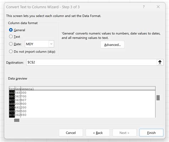The width and height of the screenshot is (169, 142).
Task: Close the Convert Text to Columns Wizard
Action: [158, 7]
